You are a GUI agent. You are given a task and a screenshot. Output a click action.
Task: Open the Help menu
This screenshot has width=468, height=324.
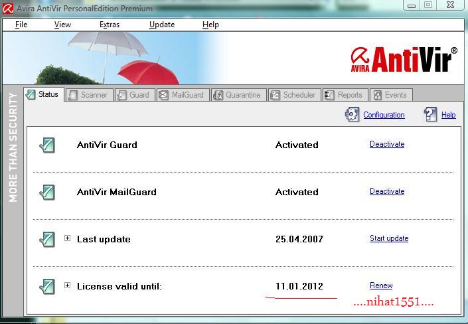coord(210,25)
